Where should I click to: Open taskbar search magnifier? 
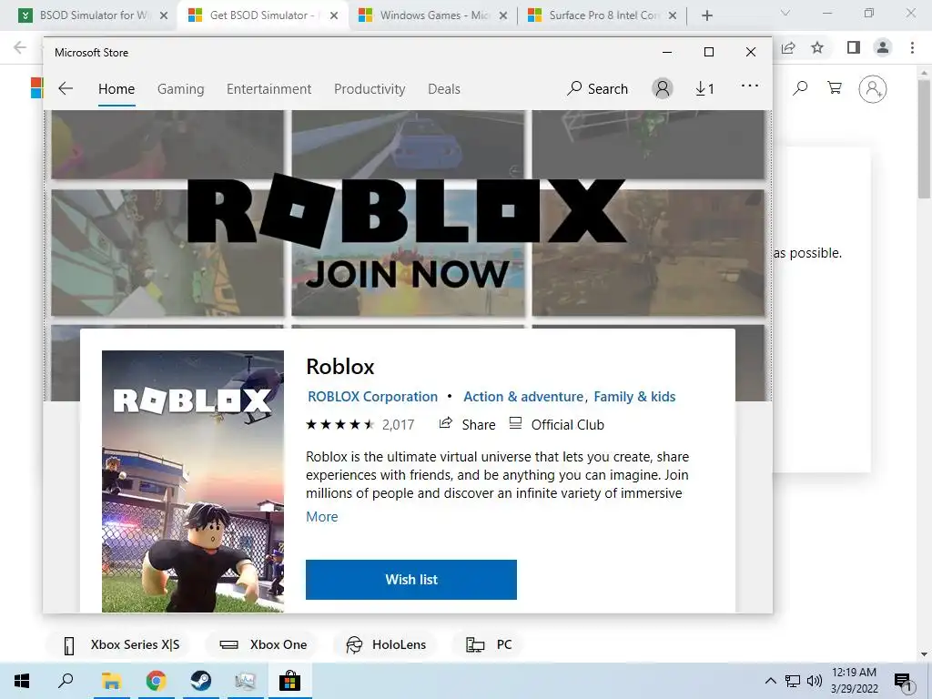(x=66, y=681)
